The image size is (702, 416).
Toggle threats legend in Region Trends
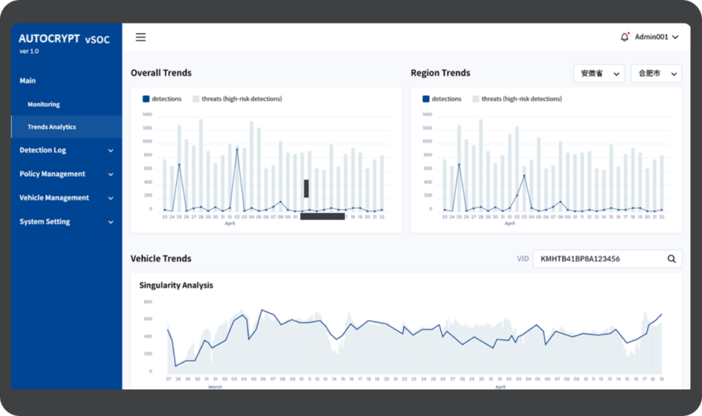(x=517, y=99)
